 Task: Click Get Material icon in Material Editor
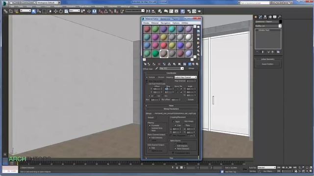[x=145, y=64]
